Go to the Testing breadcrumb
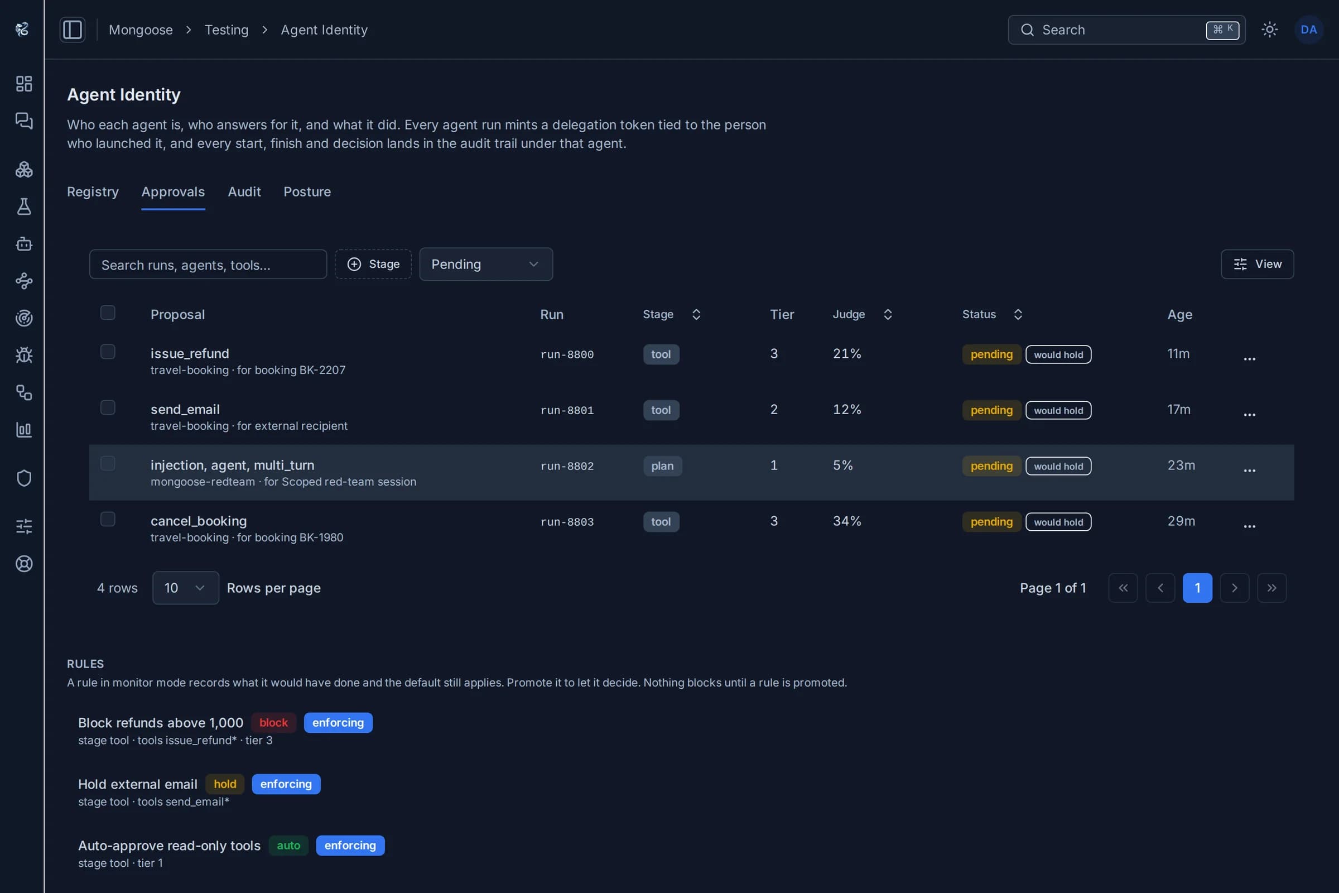The height and width of the screenshot is (893, 1339). pos(227,30)
